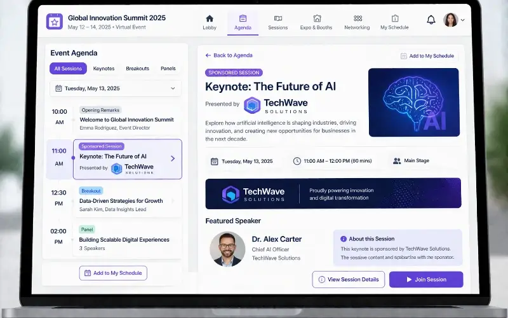
Task: Open the chevron on Keynote: The Future of AI card
Action: [173, 158]
